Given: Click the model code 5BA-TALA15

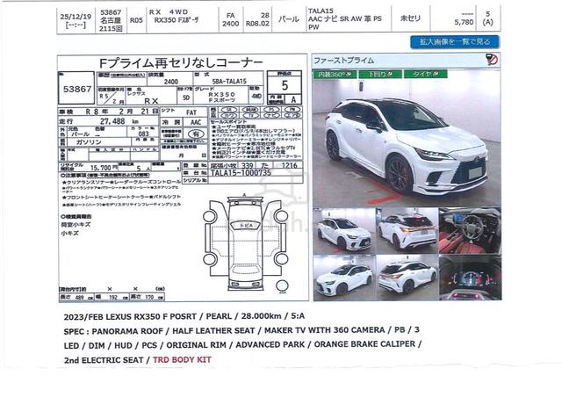Looking at the screenshot, I should [229, 82].
